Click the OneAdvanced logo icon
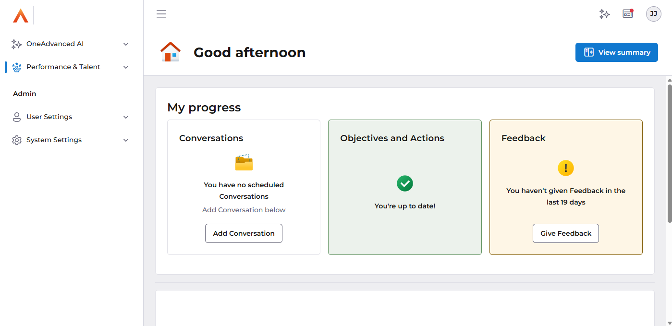This screenshot has height=326, width=672. tap(21, 16)
